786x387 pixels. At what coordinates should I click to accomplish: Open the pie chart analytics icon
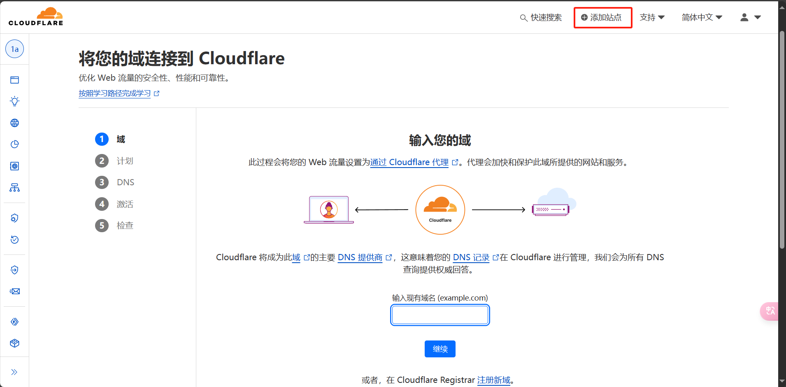point(14,144)
